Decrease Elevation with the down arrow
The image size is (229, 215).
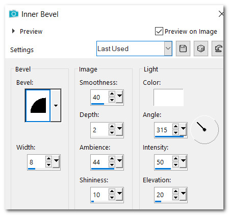click(x=175, y=198)
